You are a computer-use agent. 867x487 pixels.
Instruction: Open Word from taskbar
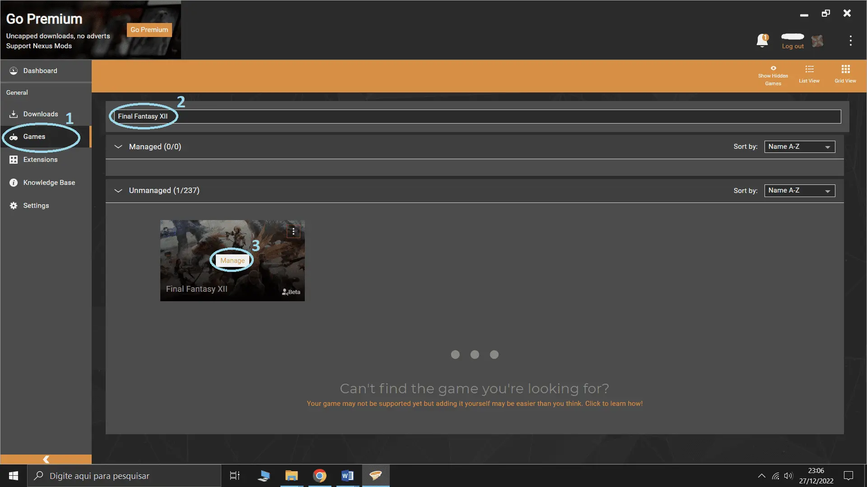(x=348, y=476)
